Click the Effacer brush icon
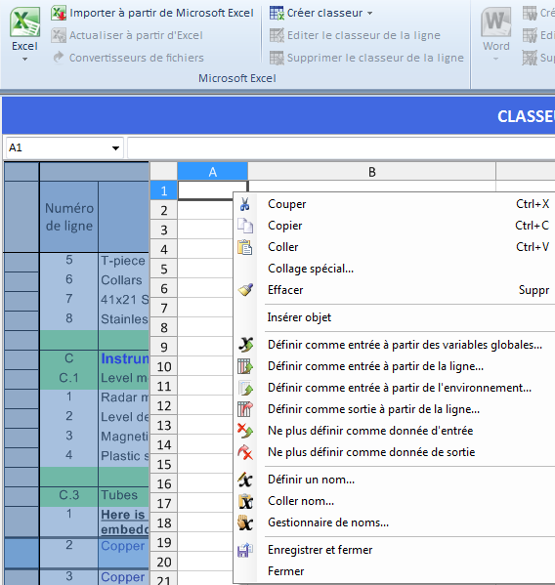The width and height of the screenshot is (555, 585). click(x=245, y=290)
